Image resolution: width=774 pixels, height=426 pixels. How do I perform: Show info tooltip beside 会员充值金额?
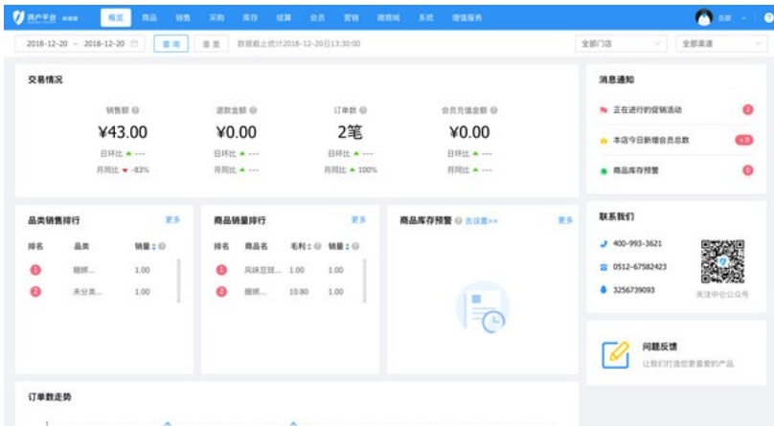pyautogui.click(x=493, y=110)
